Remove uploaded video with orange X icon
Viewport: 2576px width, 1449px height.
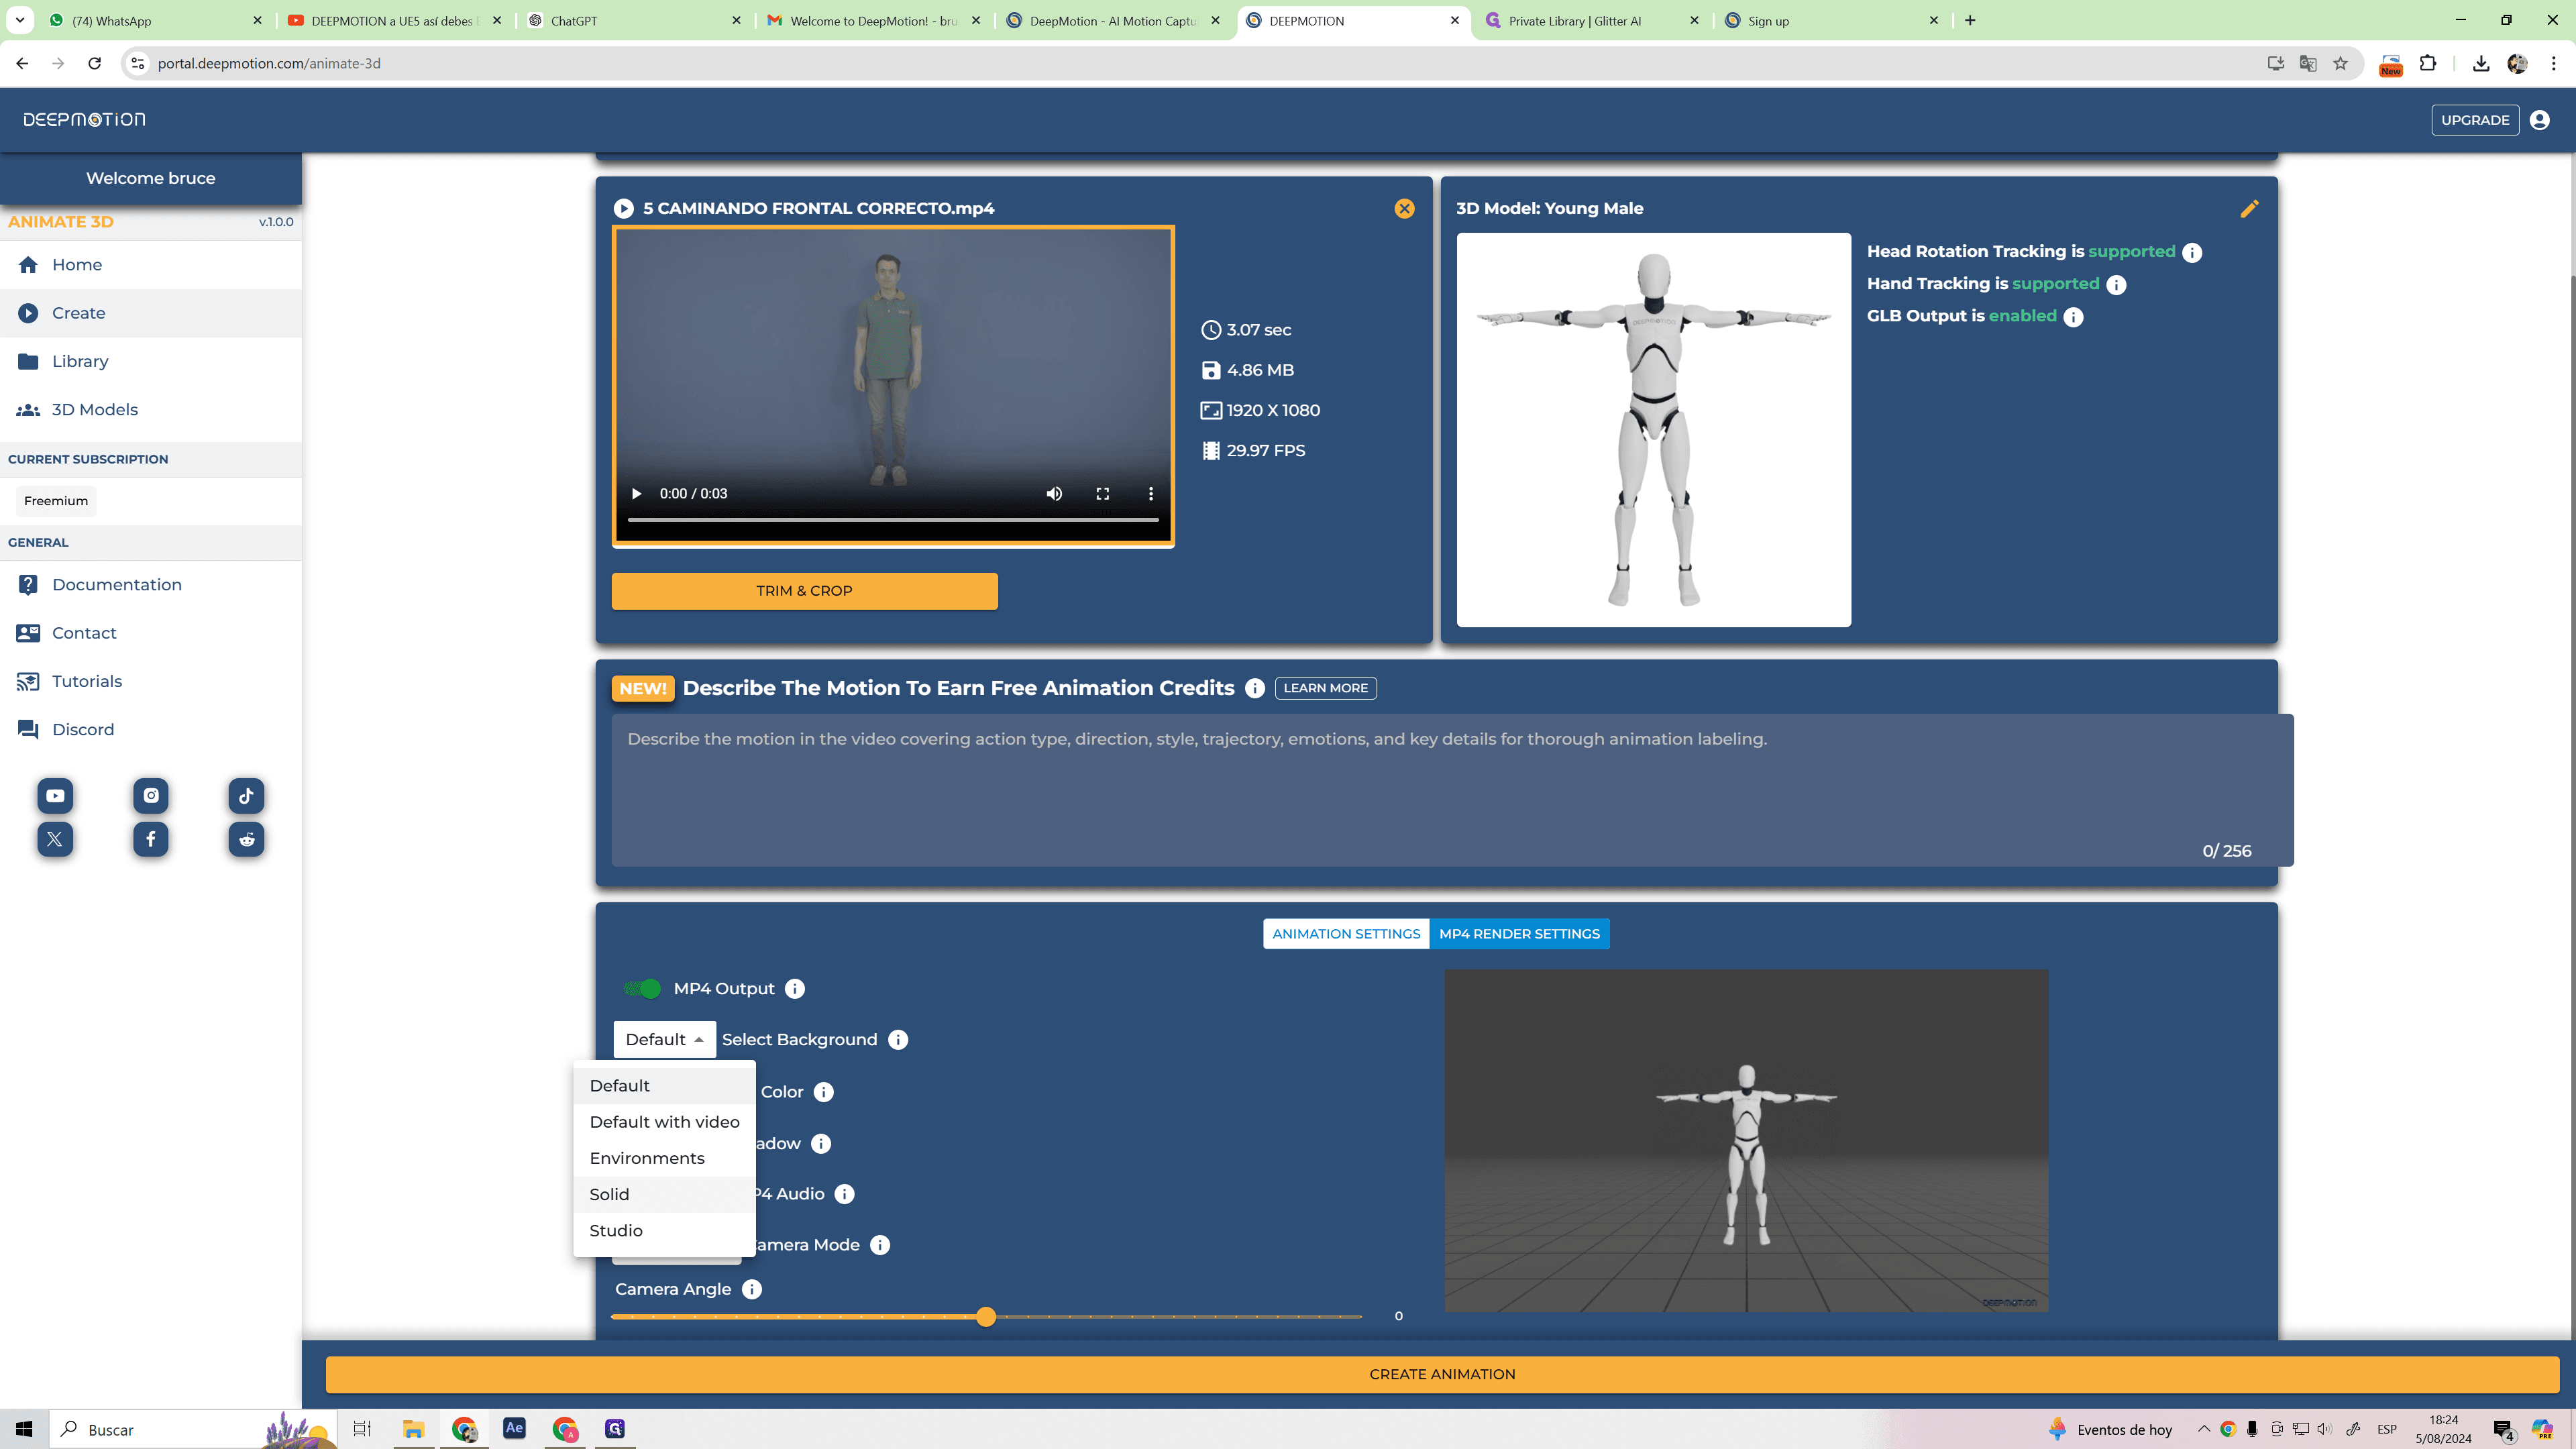click(x=1404, y=208)
